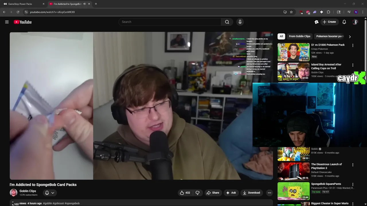The image size is (367, 206).
Task: Open more actions menu beside Download
Action: click(270, 193)
